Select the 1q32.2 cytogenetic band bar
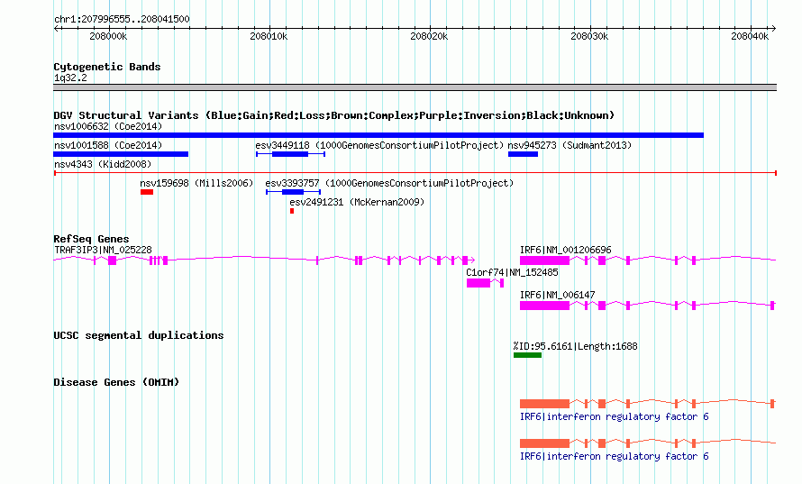 415,87
